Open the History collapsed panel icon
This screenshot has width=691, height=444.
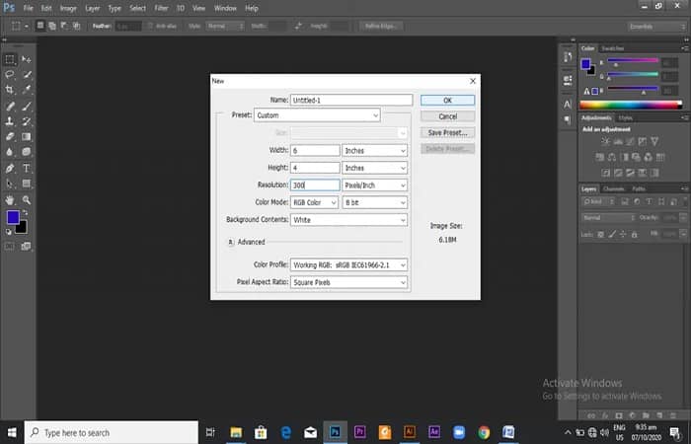coord(568,57)
